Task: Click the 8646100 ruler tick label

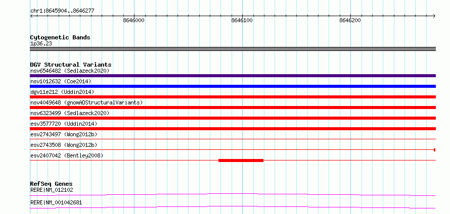Action: pyautogui.click(x=242, y=20)
